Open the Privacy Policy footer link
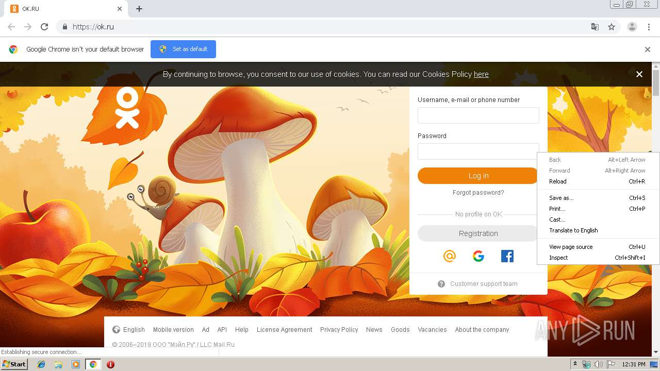 click(x=339, y=330)
